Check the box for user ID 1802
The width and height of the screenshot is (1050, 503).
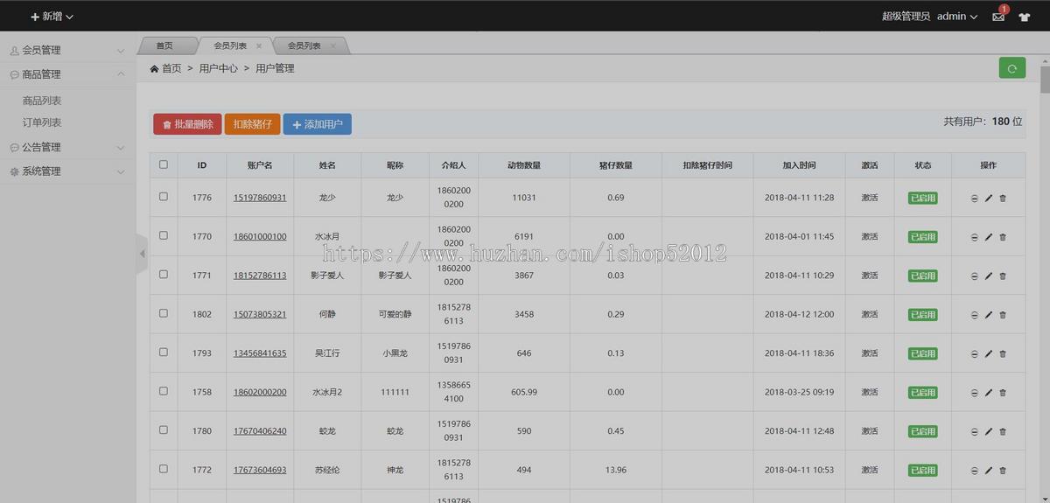pos(164,313)
